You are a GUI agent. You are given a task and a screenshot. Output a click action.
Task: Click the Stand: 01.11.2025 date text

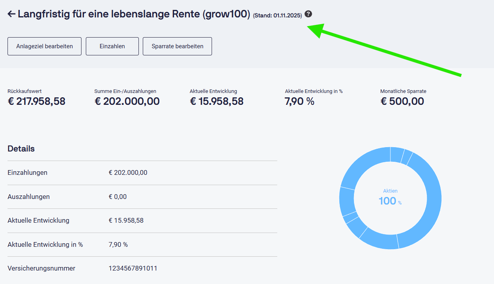(277, 15)
